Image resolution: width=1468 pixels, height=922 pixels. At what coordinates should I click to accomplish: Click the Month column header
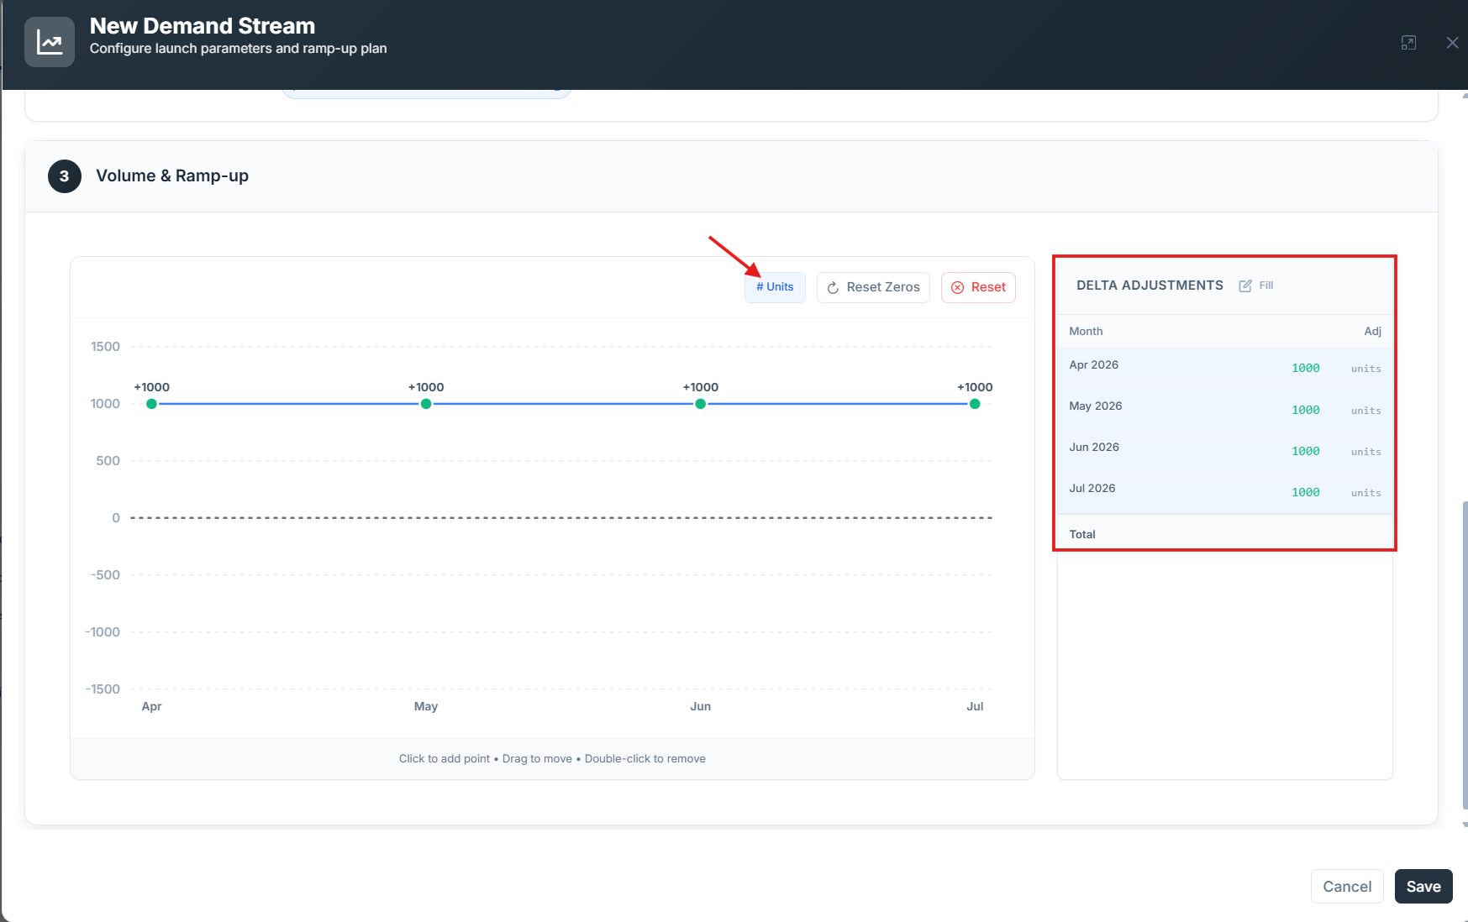1086,331
